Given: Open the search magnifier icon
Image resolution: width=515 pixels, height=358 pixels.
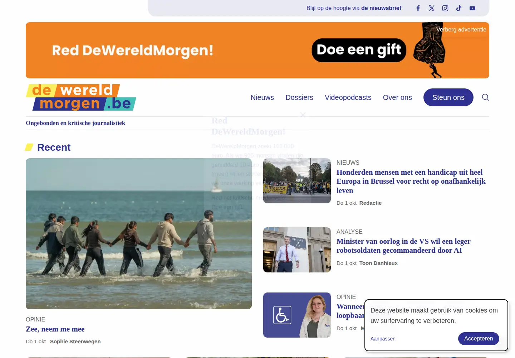Looking at the screenshot, I should coord(485,97).
